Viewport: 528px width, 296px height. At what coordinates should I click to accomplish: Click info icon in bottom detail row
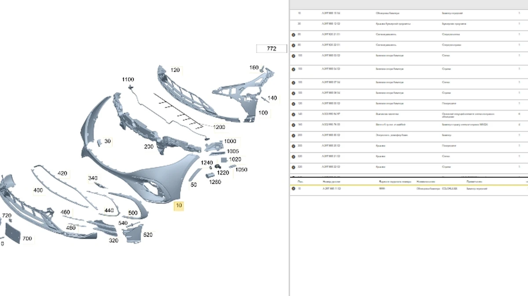coord(293,189)
